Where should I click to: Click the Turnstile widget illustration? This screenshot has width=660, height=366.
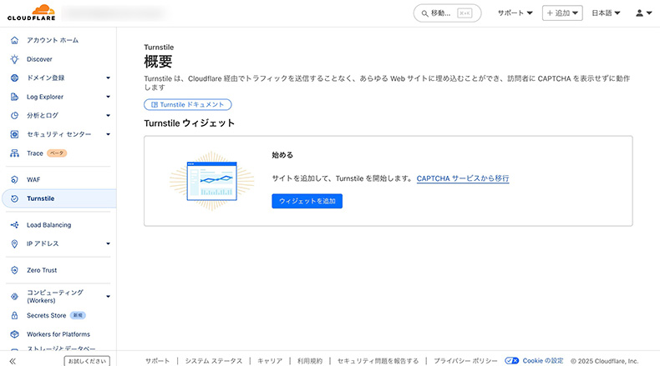(211, 181)
